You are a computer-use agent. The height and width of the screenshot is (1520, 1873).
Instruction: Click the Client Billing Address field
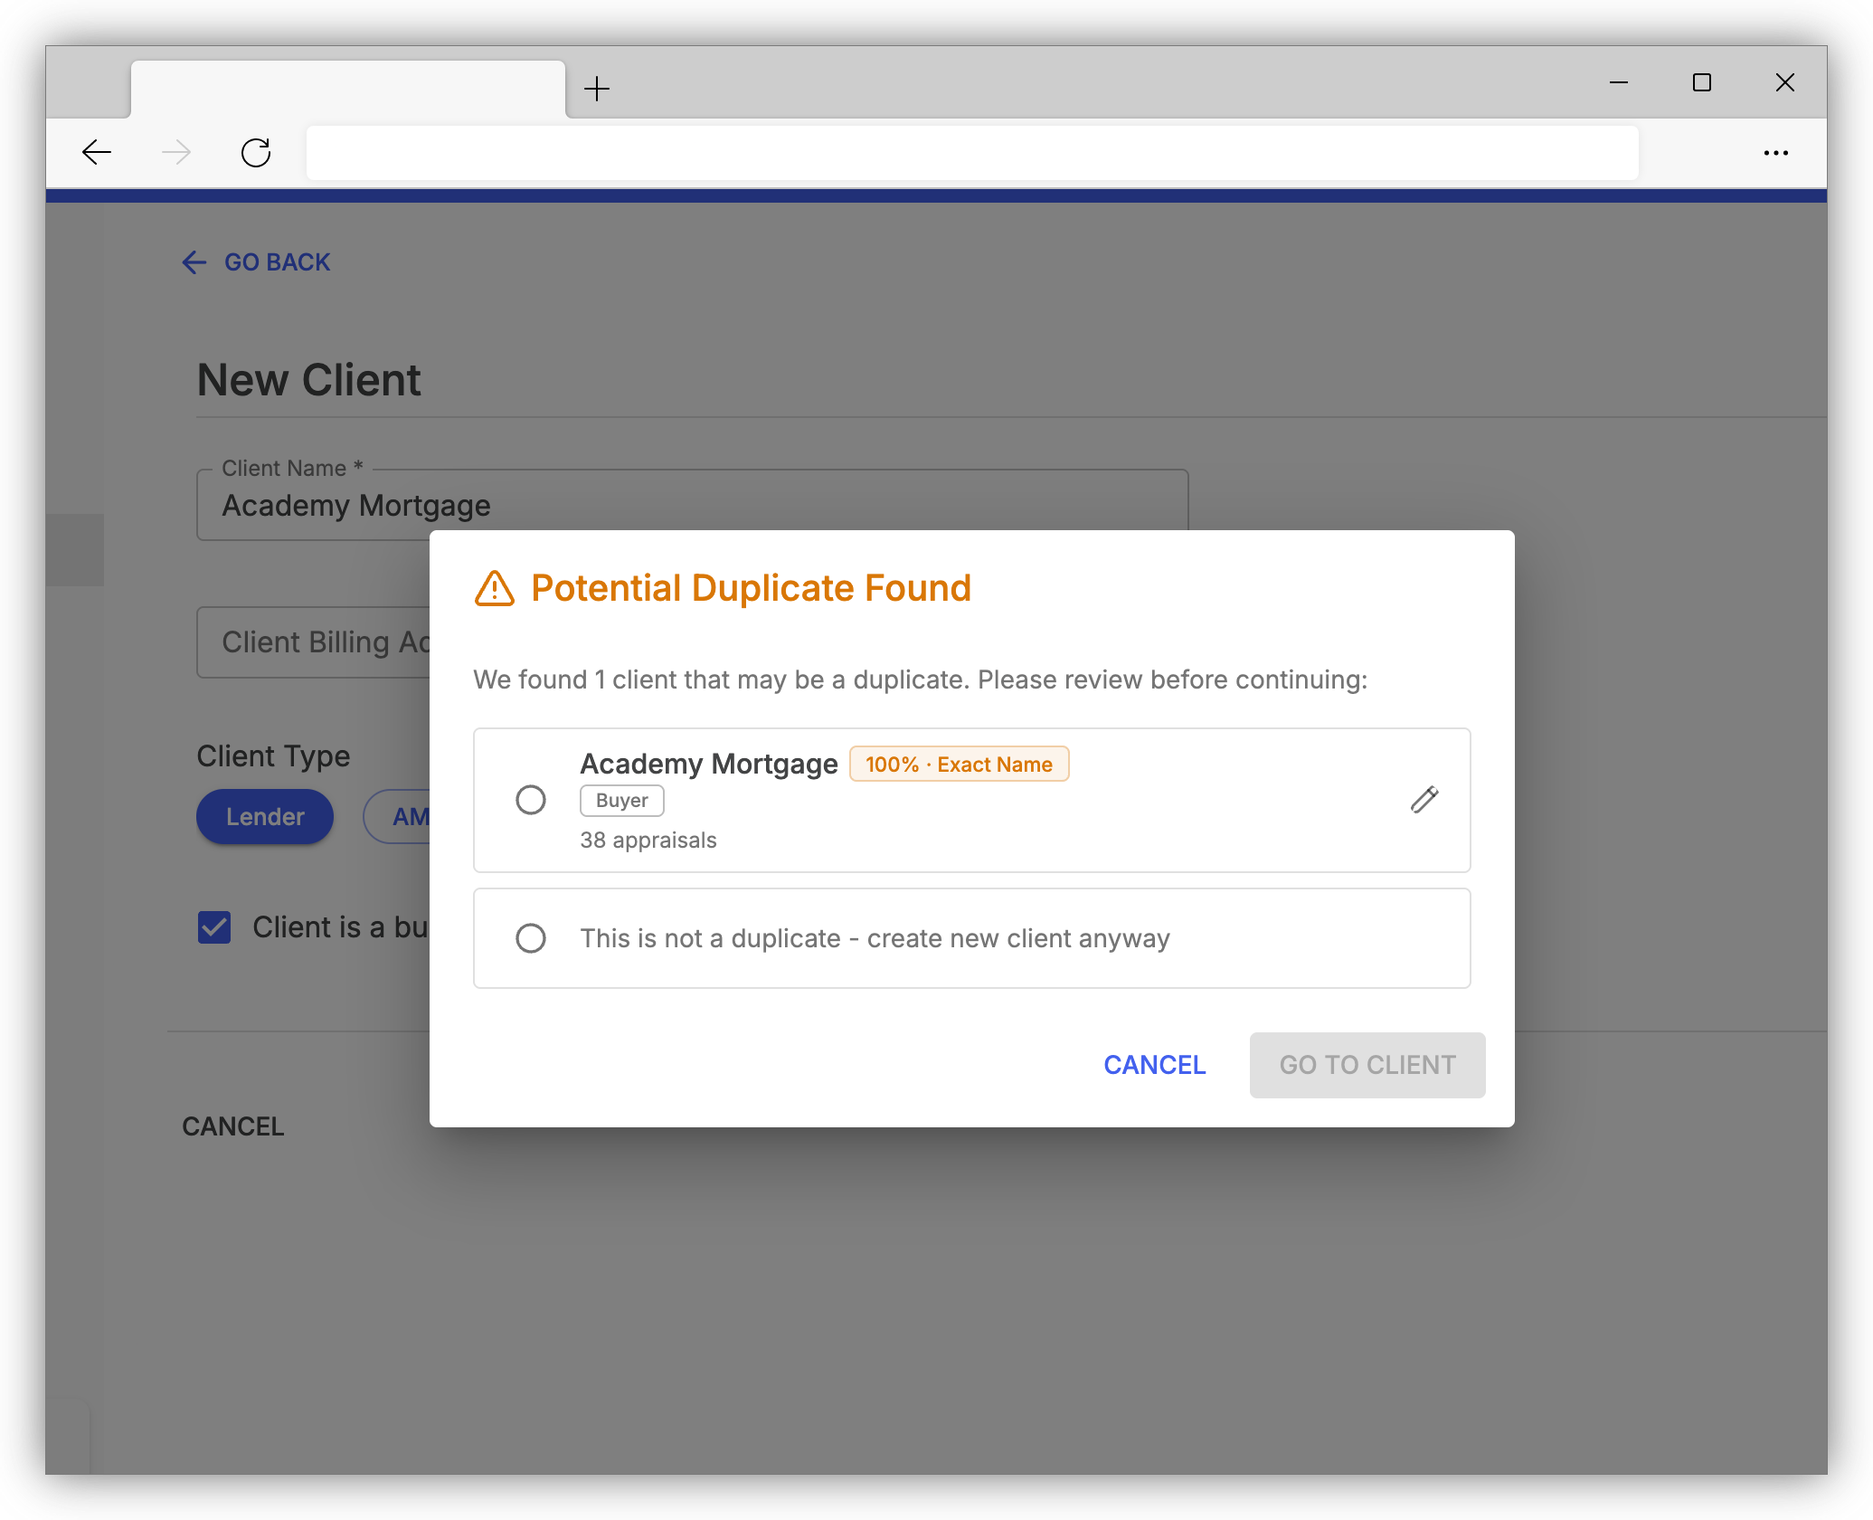314,642
